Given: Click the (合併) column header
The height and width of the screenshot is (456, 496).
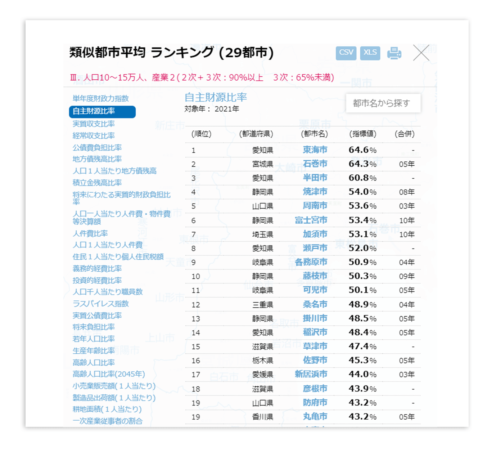Looking at the screenshot, I should pos(405,134).
